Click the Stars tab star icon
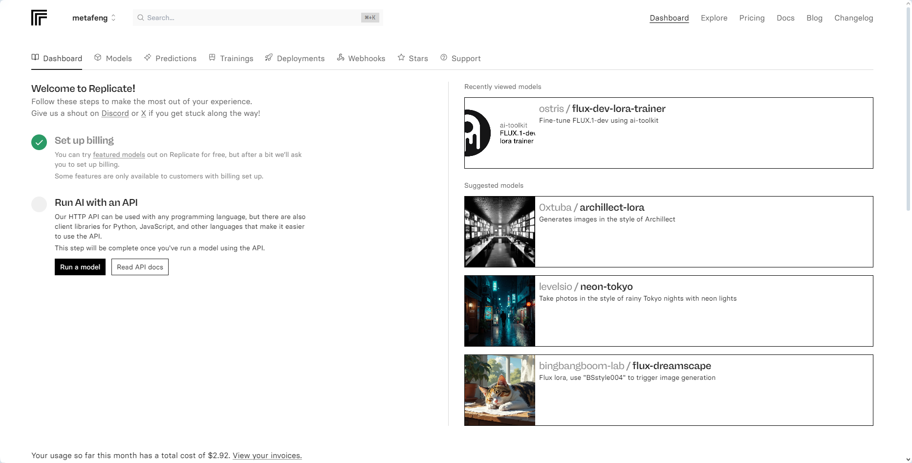The height and width of the screenshot is (463, 912). [401, 58]
